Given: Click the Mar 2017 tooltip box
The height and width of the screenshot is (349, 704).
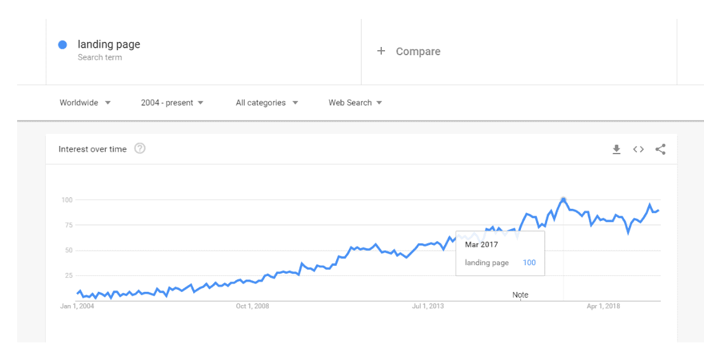Looking at the screenshot, I should click(500, 253).
